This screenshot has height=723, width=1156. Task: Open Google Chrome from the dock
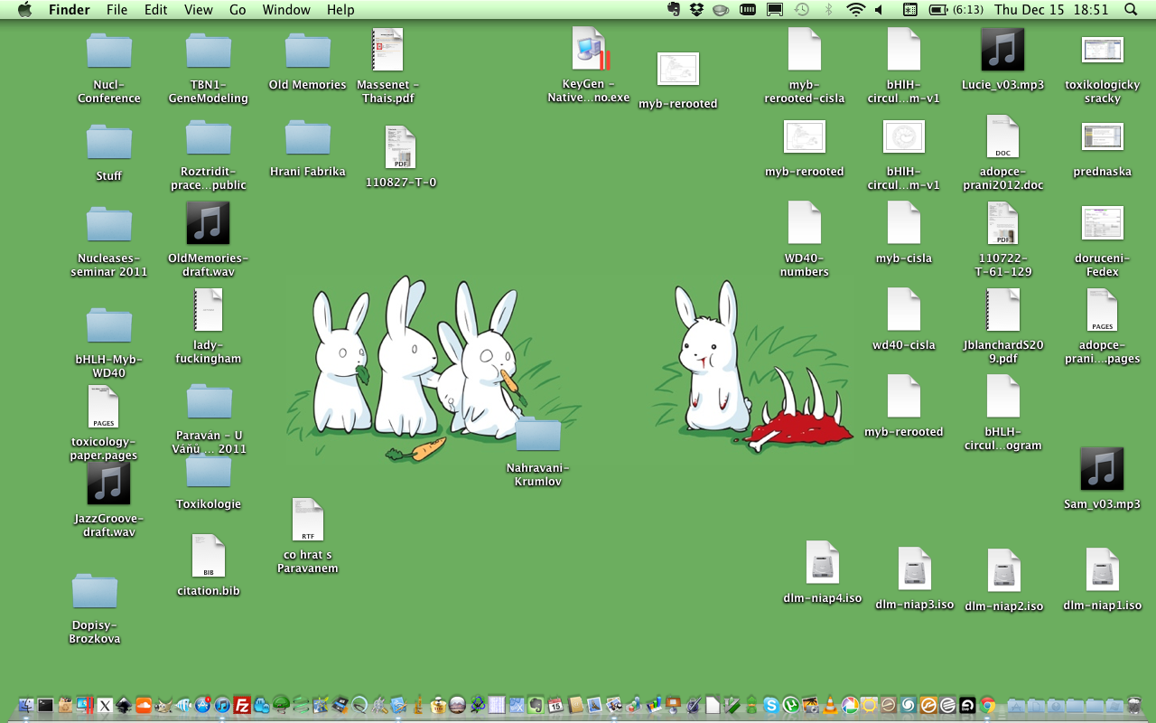988,705
